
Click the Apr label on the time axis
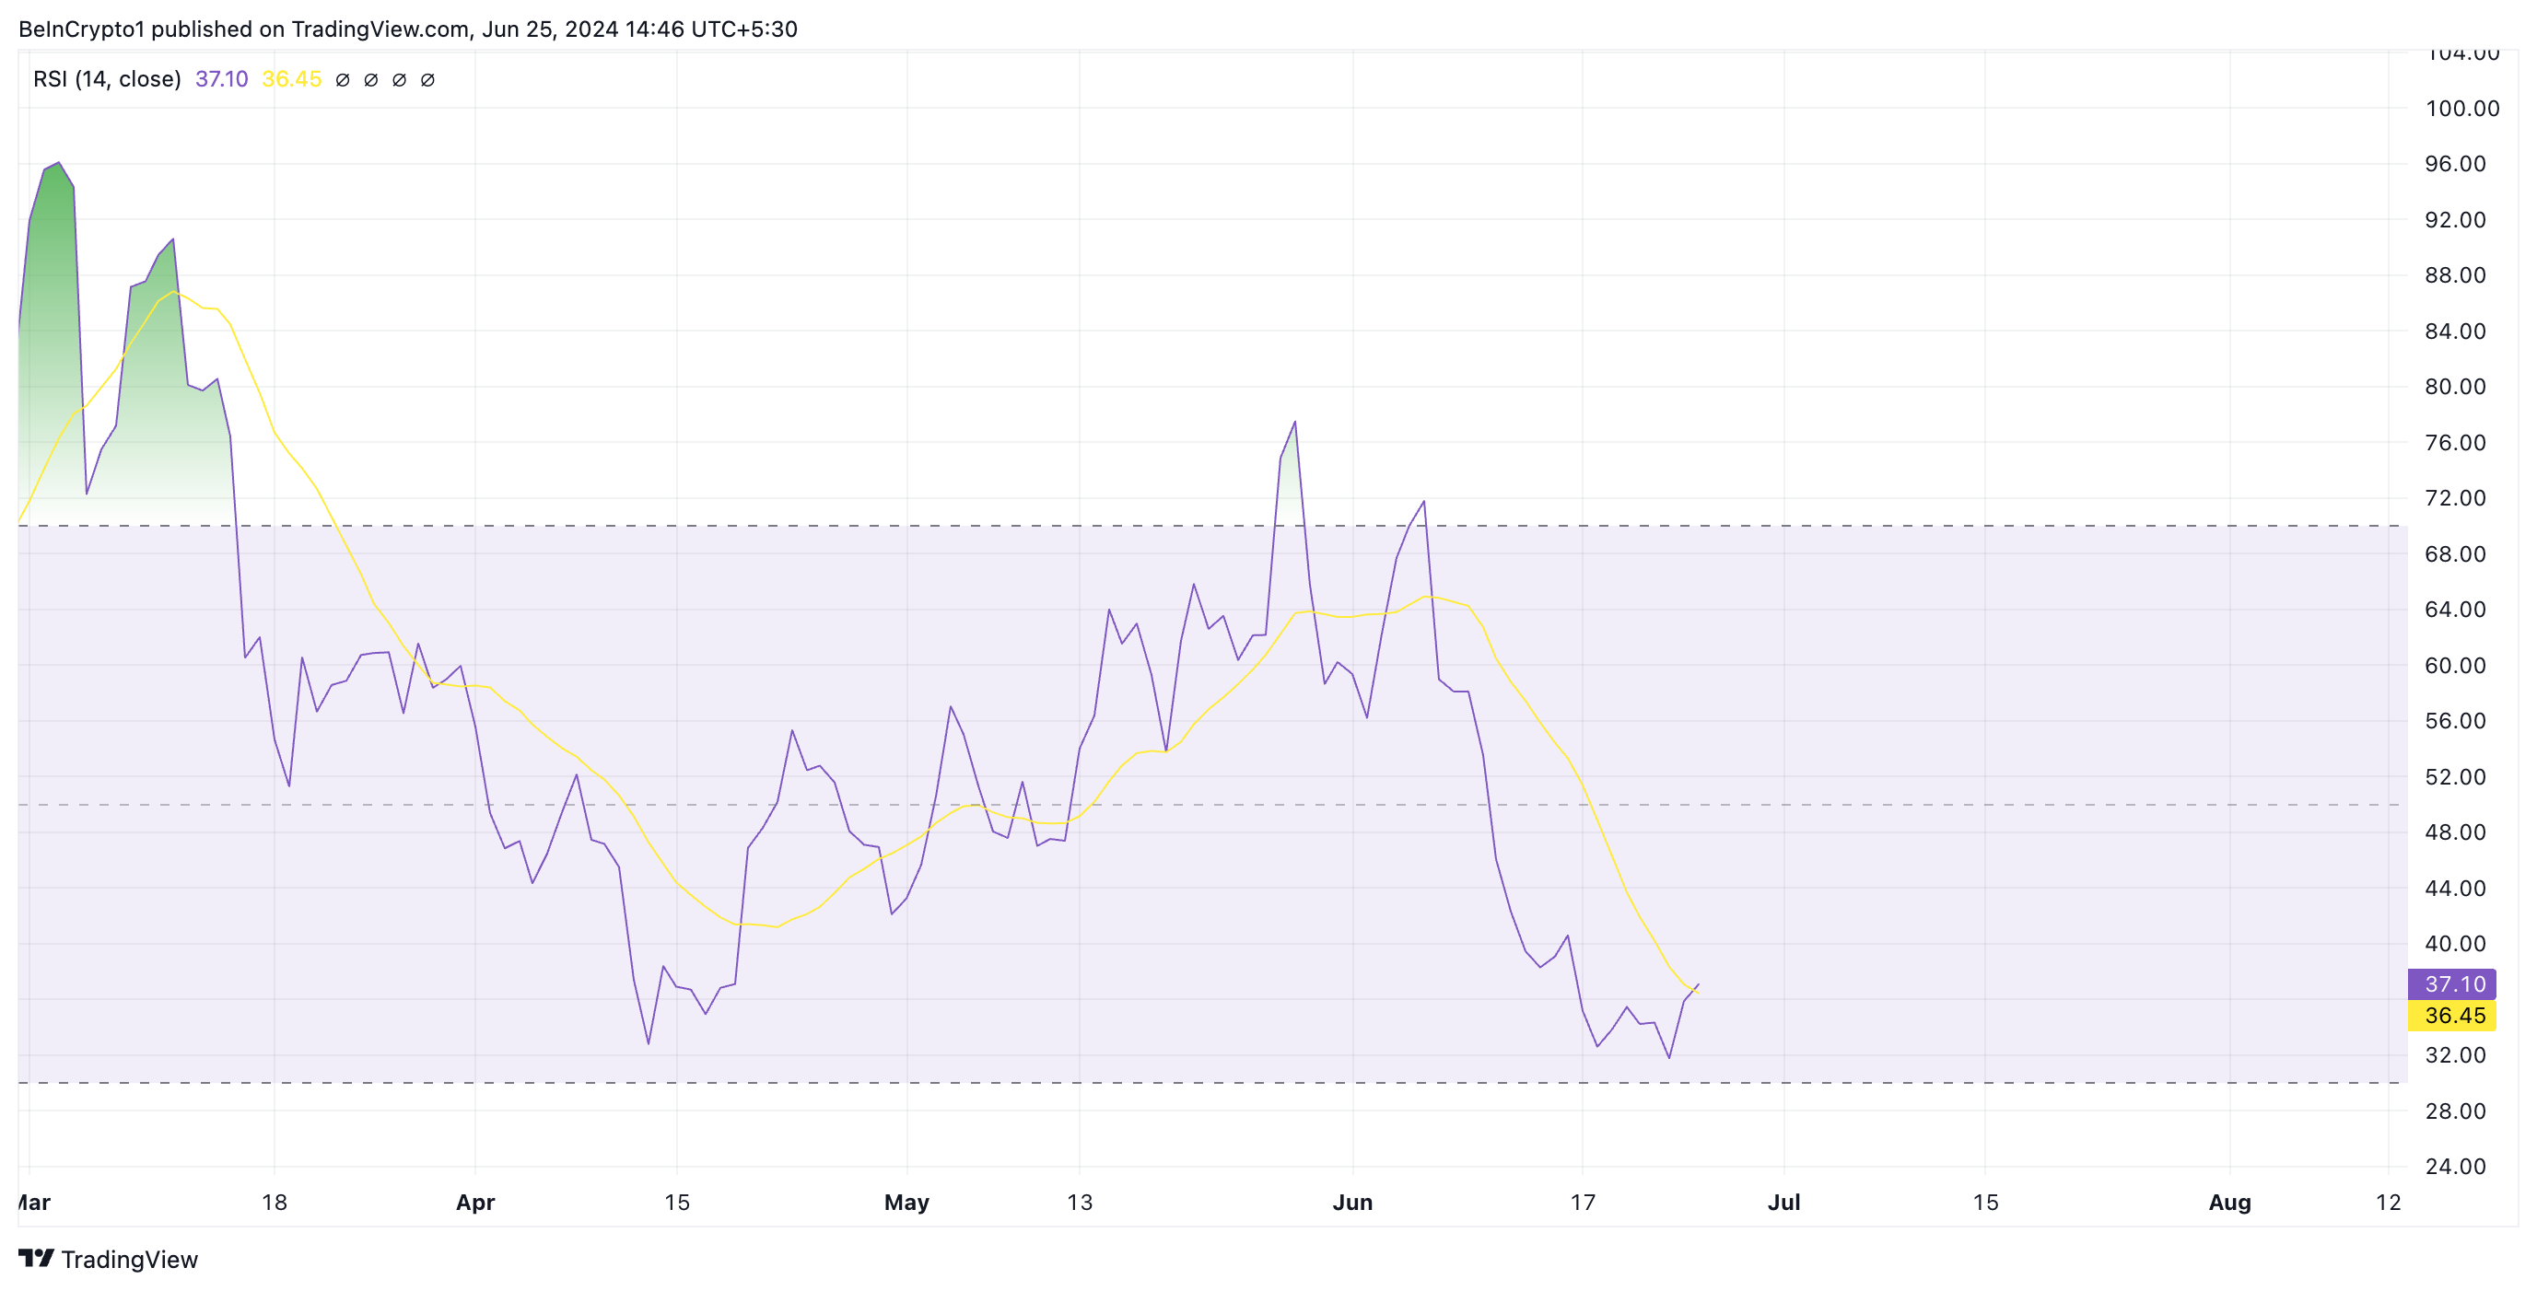474,1203
